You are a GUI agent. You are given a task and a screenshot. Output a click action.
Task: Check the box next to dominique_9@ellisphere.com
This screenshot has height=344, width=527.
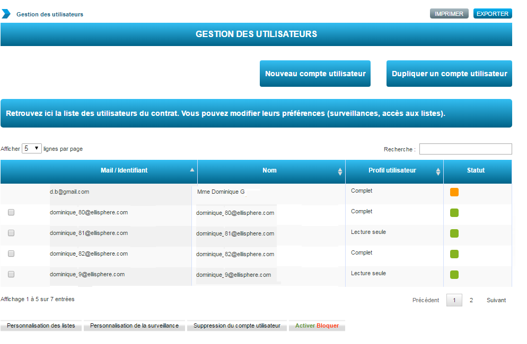point(11,274)
